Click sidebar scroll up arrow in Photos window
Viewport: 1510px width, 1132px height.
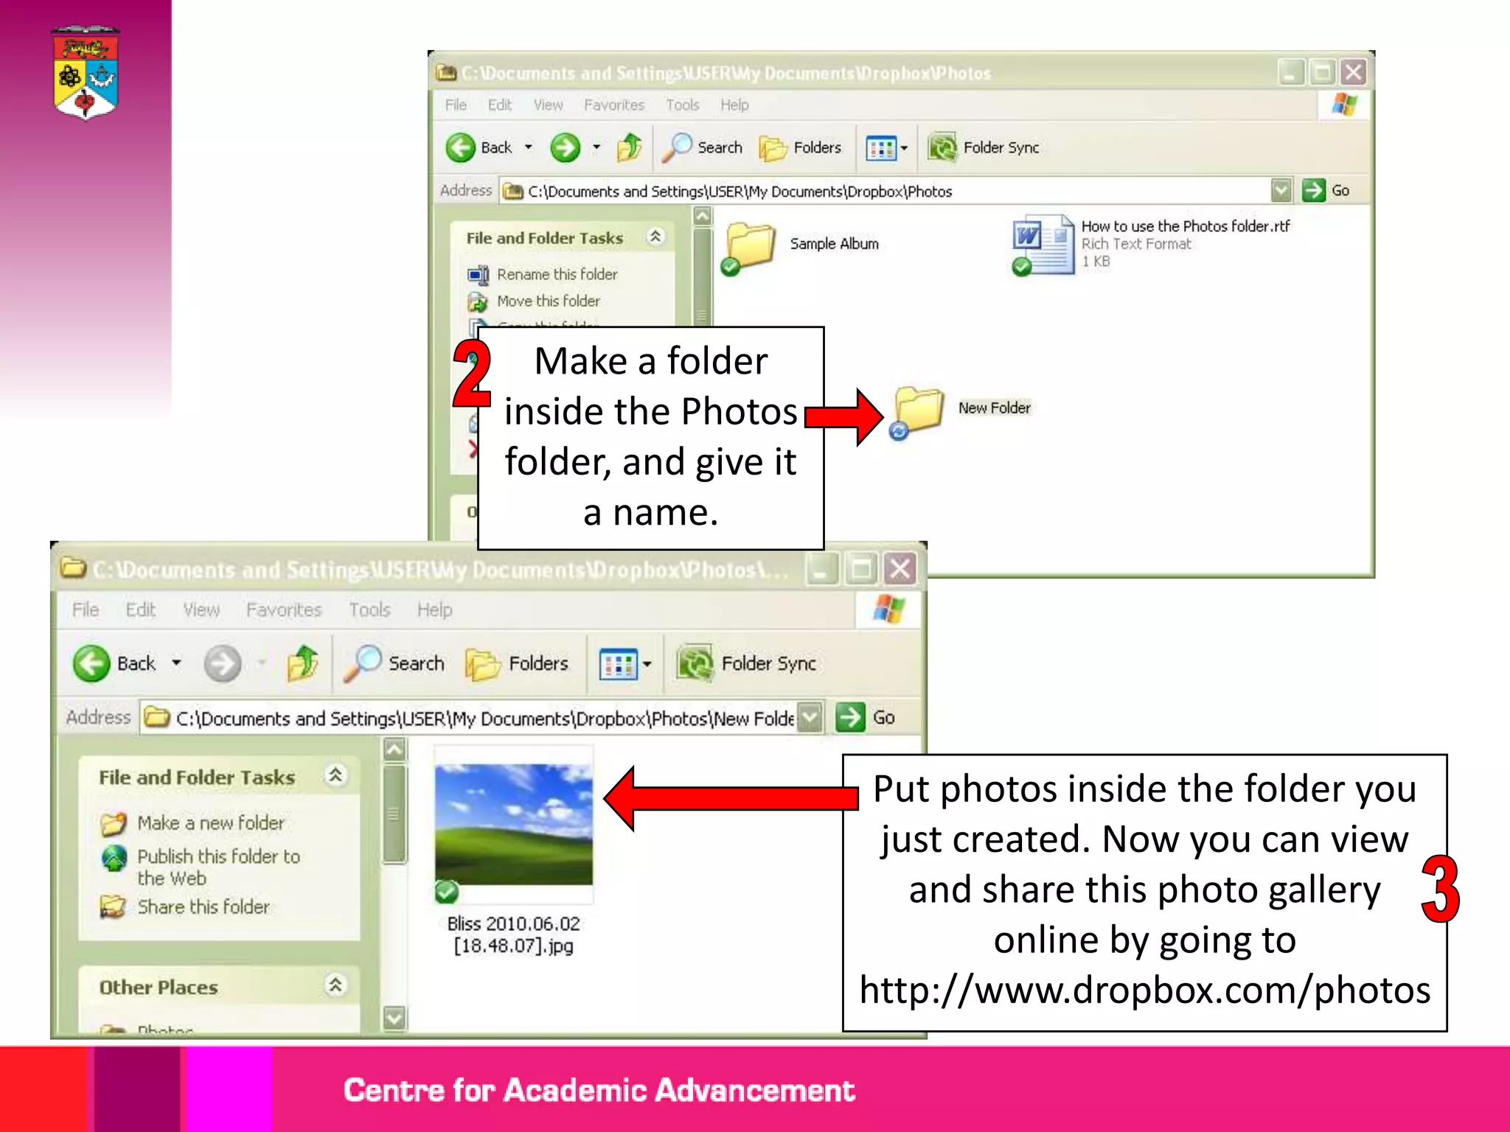click(x=703, y=217)
